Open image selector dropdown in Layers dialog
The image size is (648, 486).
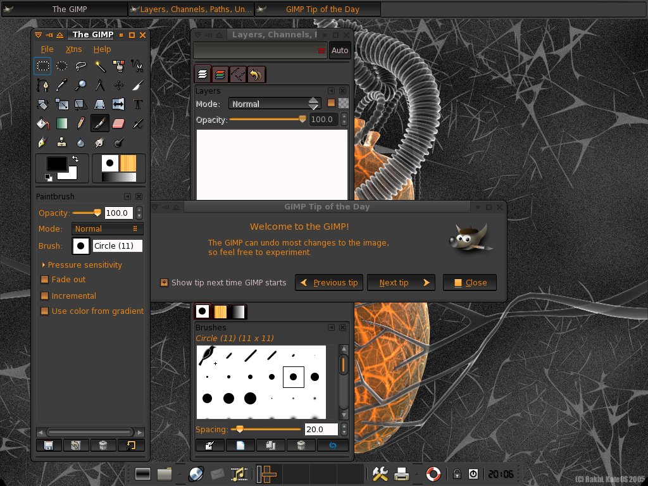coord(260,51)
